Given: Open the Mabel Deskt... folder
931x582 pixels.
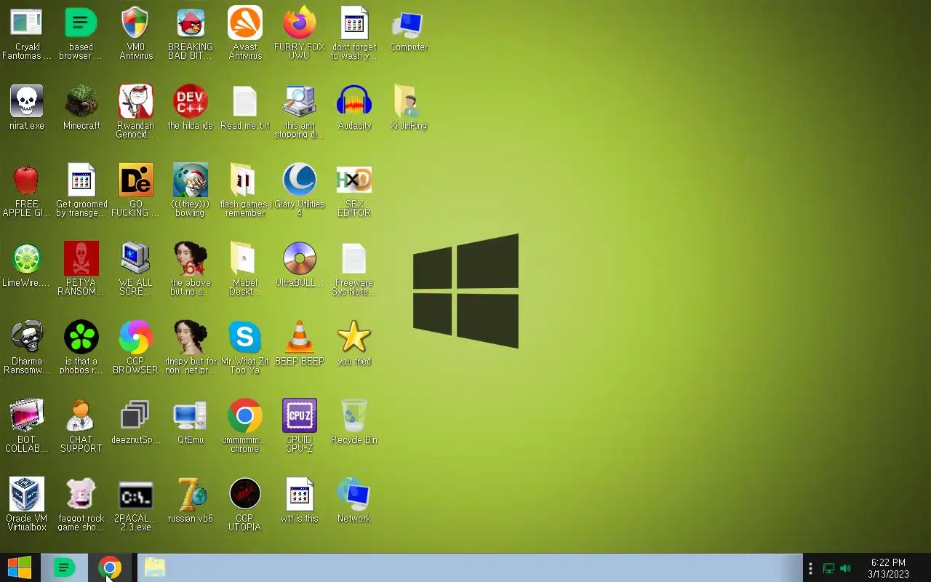Looking at the screenshot, I should point(245,259).
